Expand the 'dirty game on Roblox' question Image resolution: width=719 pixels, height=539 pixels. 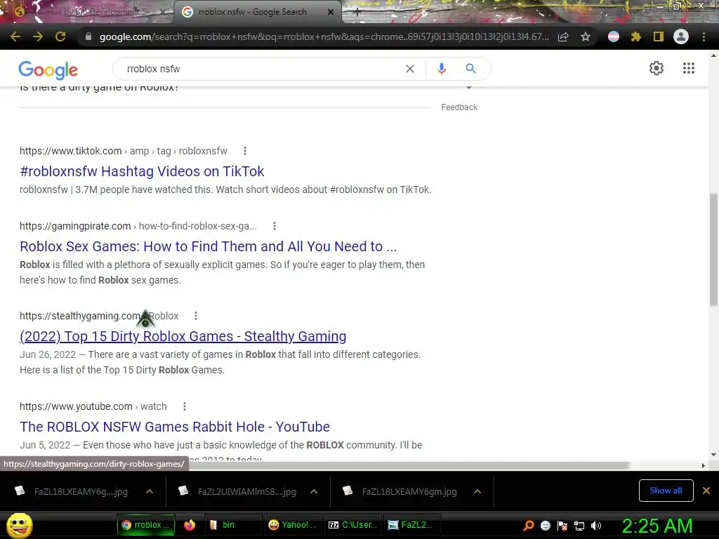[468, 88]
